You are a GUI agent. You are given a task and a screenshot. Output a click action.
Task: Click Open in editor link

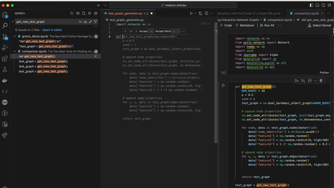52,30
